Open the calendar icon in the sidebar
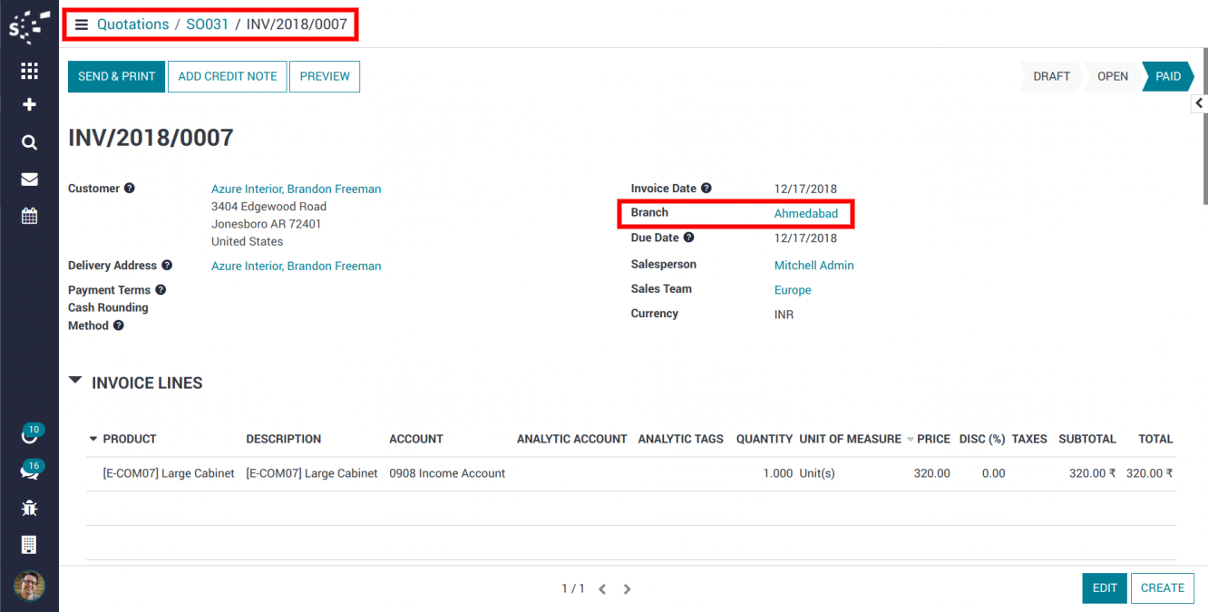1208x612 pixels. pyautogui.click(x=29, y=216)
